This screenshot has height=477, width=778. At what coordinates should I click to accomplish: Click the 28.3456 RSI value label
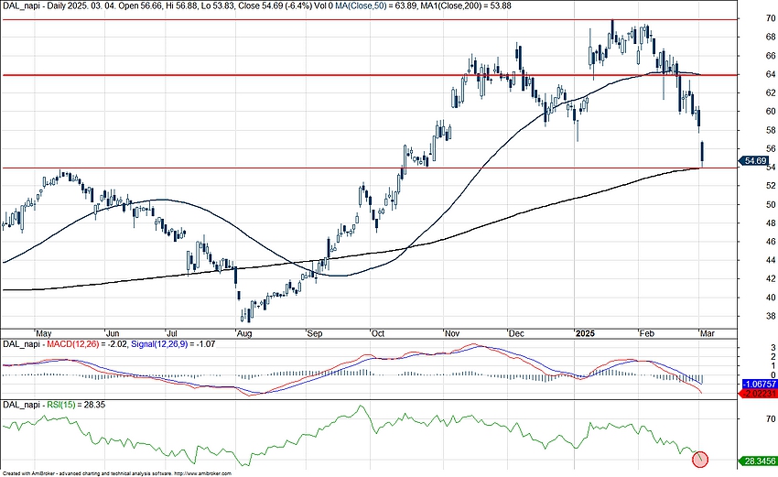click(x=758, y=461)
